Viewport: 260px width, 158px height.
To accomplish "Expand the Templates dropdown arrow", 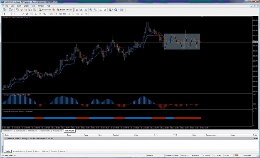I will pyautogui.click(x=124, y=10).
